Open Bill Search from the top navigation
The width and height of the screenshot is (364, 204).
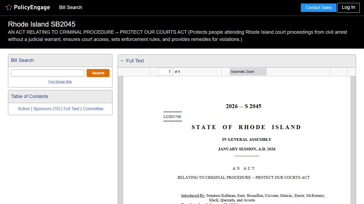click(70, 7)
